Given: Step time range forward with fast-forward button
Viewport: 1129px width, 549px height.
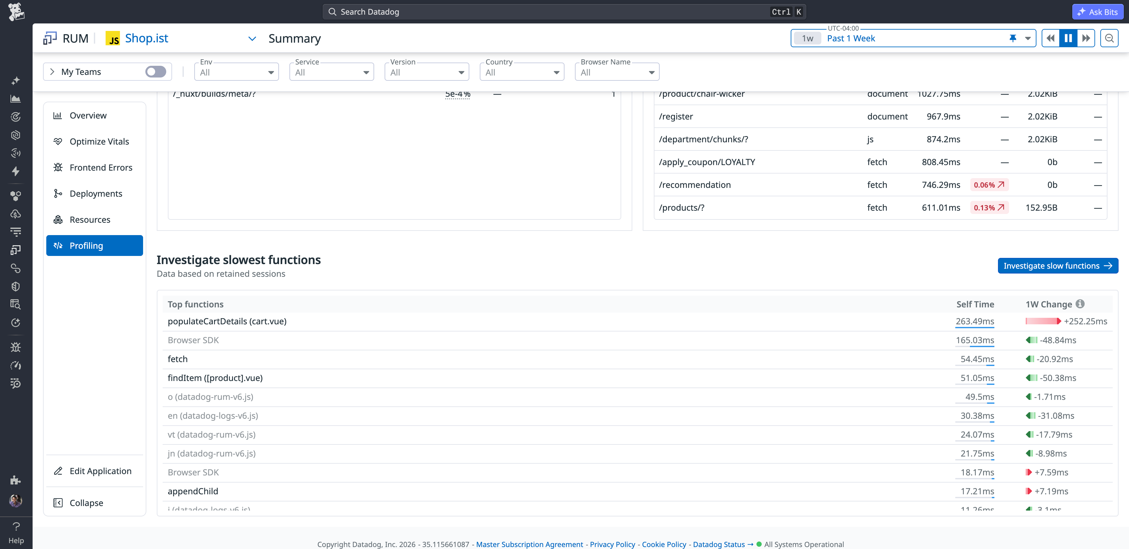Looking at the screenshot, I should (1086, 38).
